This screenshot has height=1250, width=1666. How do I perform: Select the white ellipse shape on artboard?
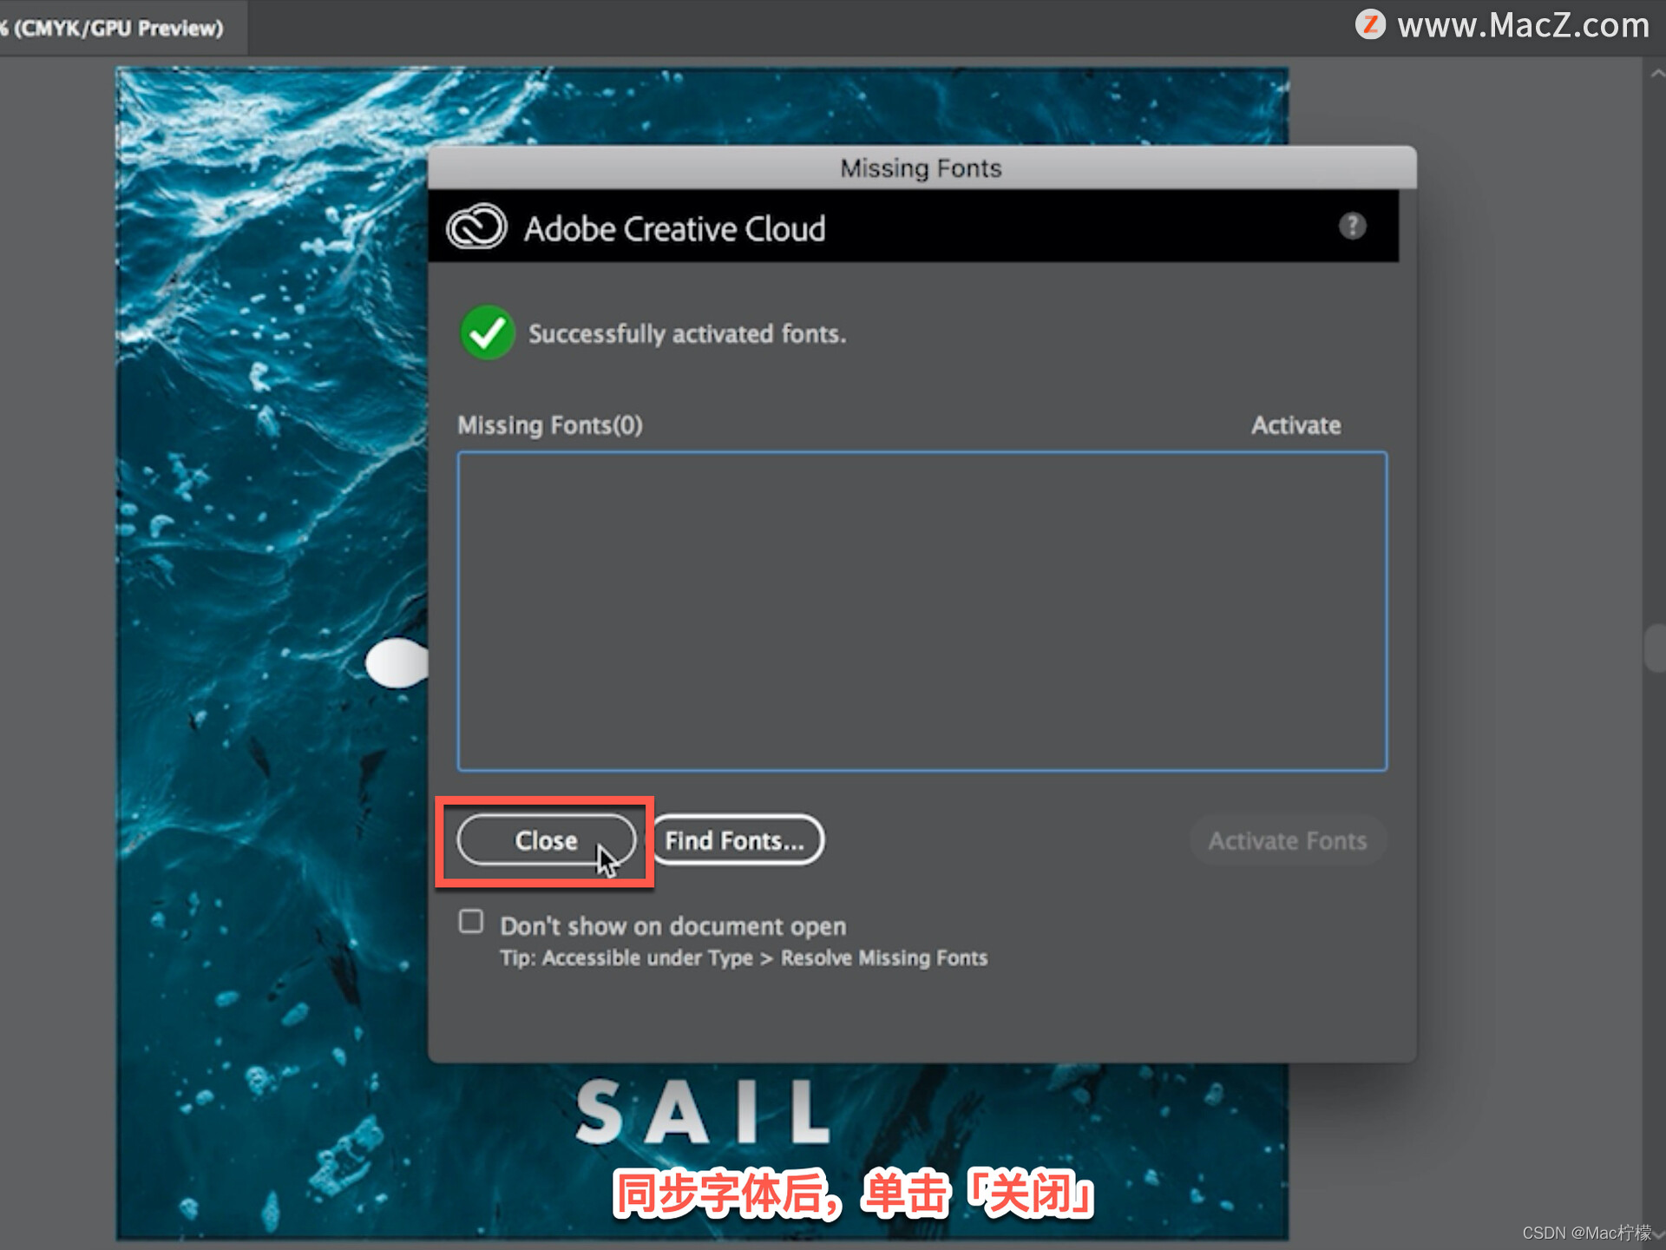pyautogui.click(x=397, y=663)
